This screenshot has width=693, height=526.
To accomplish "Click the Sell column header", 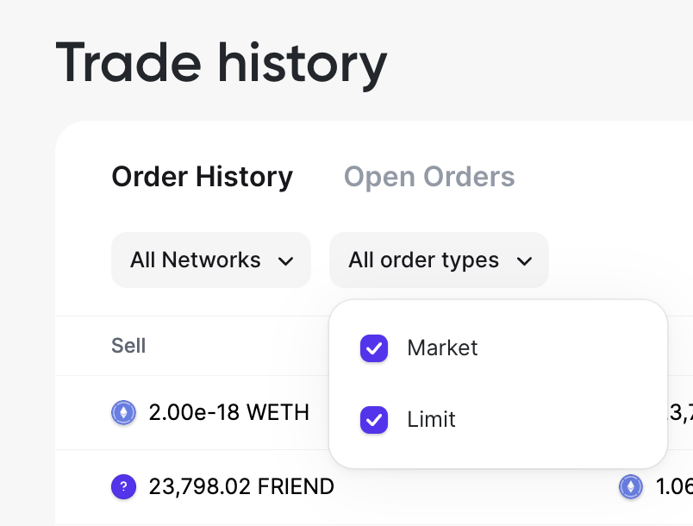I will 128,346.
